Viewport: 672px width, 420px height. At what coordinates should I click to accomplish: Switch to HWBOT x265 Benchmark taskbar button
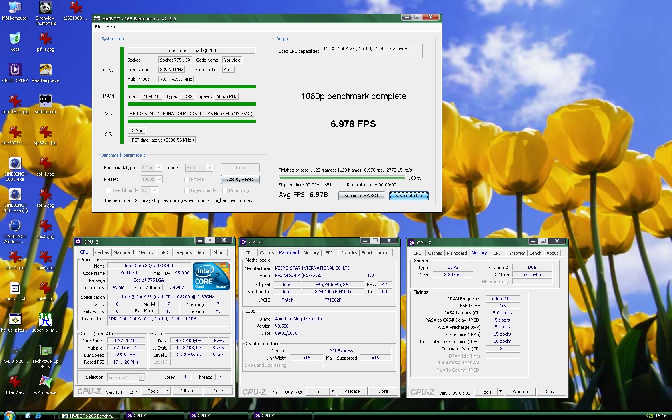[x=90, y=416]
